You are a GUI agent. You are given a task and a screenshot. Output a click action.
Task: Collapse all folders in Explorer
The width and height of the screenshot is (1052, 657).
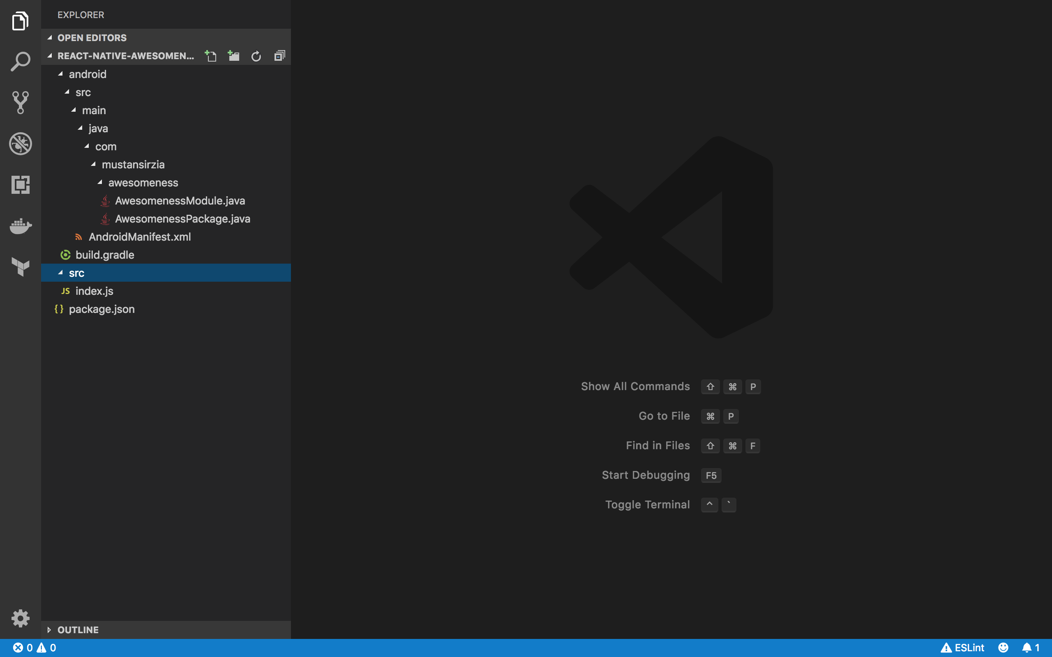pyautogui.click(x=279, y=56)
